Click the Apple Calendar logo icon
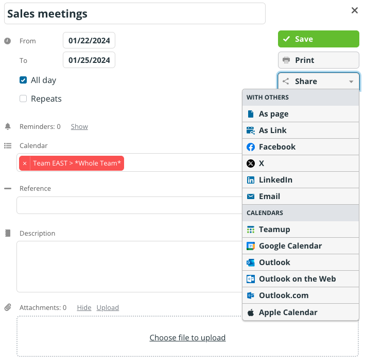 251,312
